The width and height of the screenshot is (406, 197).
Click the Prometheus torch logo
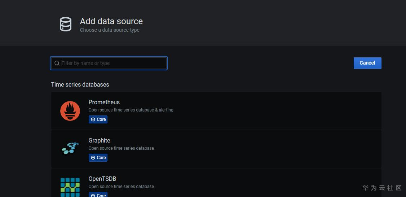(x=70, y=111)
